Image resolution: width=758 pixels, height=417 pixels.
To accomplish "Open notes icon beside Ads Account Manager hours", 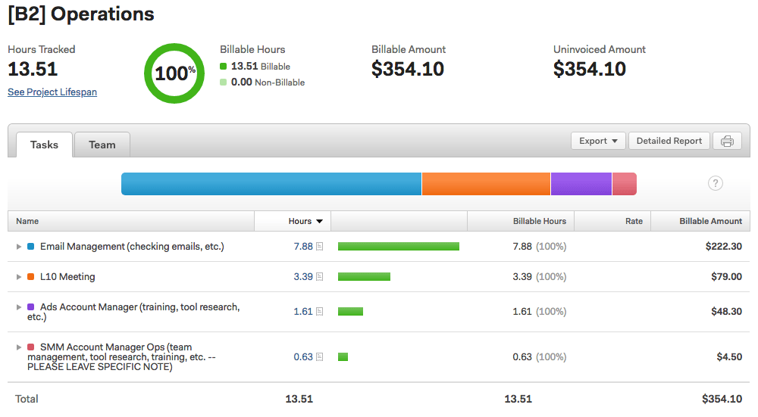I will pos(320,312).
